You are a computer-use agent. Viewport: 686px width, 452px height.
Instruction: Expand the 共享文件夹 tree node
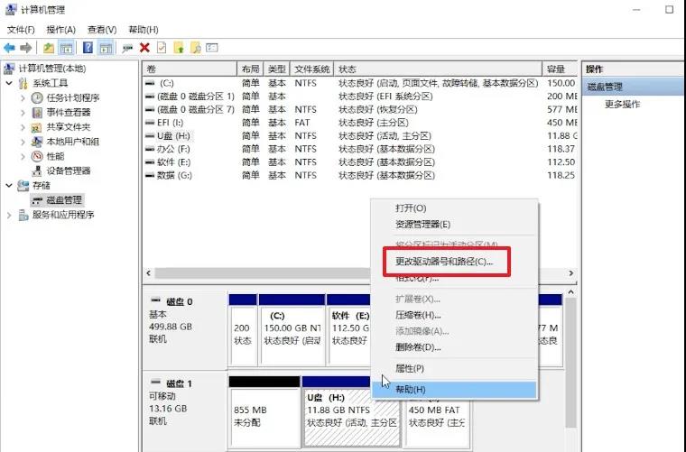pos(23,127)
